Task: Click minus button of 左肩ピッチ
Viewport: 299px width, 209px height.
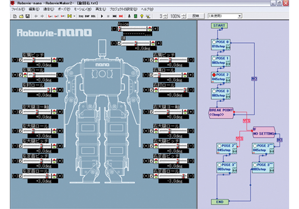Action: point(15,60)
